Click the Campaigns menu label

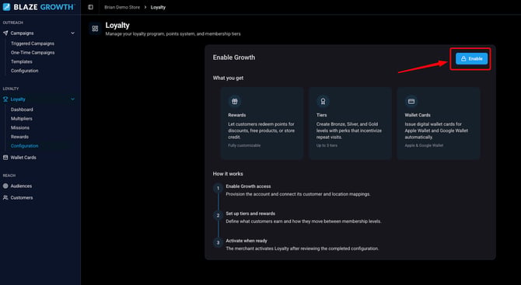[22, 33]
